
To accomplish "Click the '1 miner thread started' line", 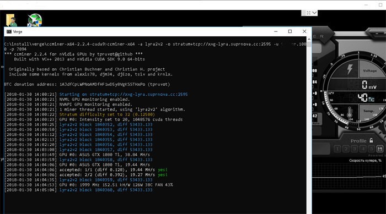I will coord(95,109).
